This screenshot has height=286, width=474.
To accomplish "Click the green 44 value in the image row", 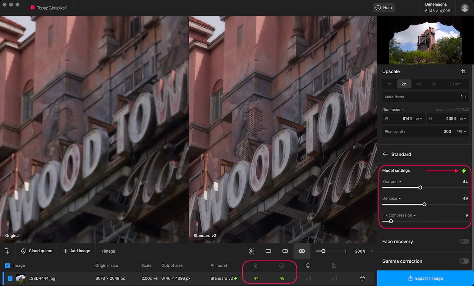I will coord(256,278).
